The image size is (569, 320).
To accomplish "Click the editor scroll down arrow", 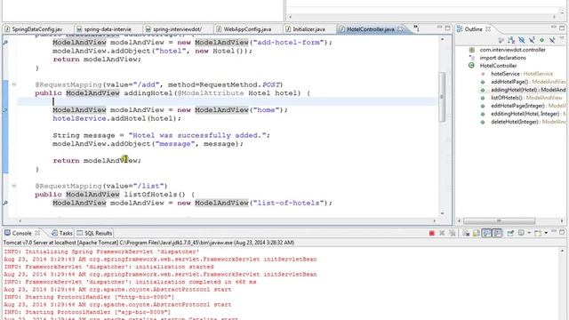I will click(442, 213).
